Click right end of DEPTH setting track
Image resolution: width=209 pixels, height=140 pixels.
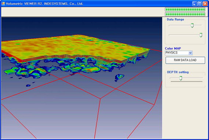click(202, 78)
